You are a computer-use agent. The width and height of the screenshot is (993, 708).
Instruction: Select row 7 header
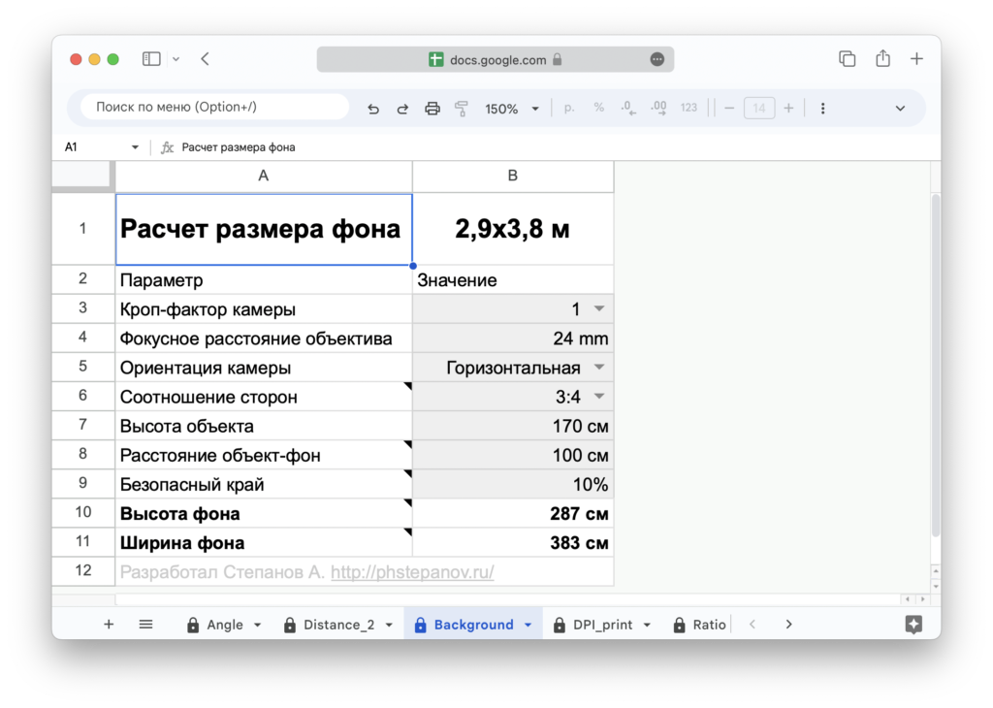83,424
